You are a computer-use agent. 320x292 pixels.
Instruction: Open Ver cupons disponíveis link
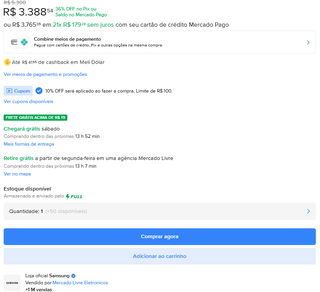[x=28, y=101]
